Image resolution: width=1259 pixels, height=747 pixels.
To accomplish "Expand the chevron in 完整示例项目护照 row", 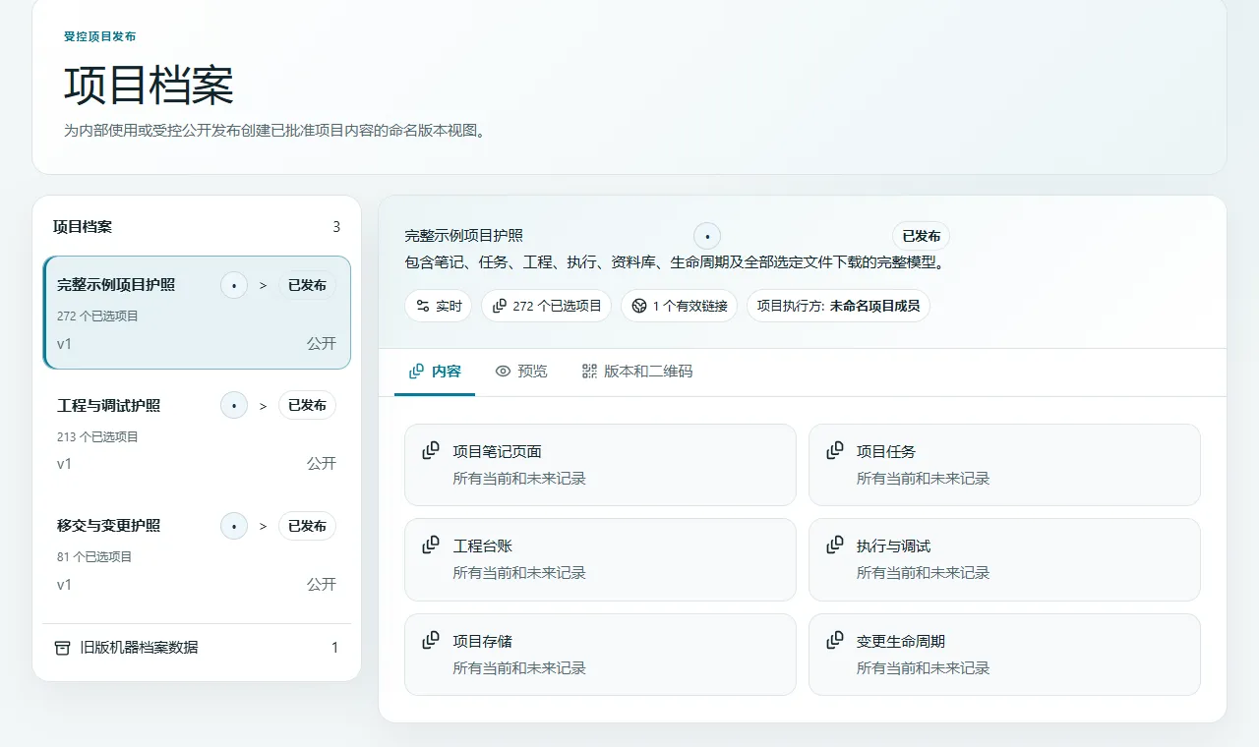I will click(263, 285).
